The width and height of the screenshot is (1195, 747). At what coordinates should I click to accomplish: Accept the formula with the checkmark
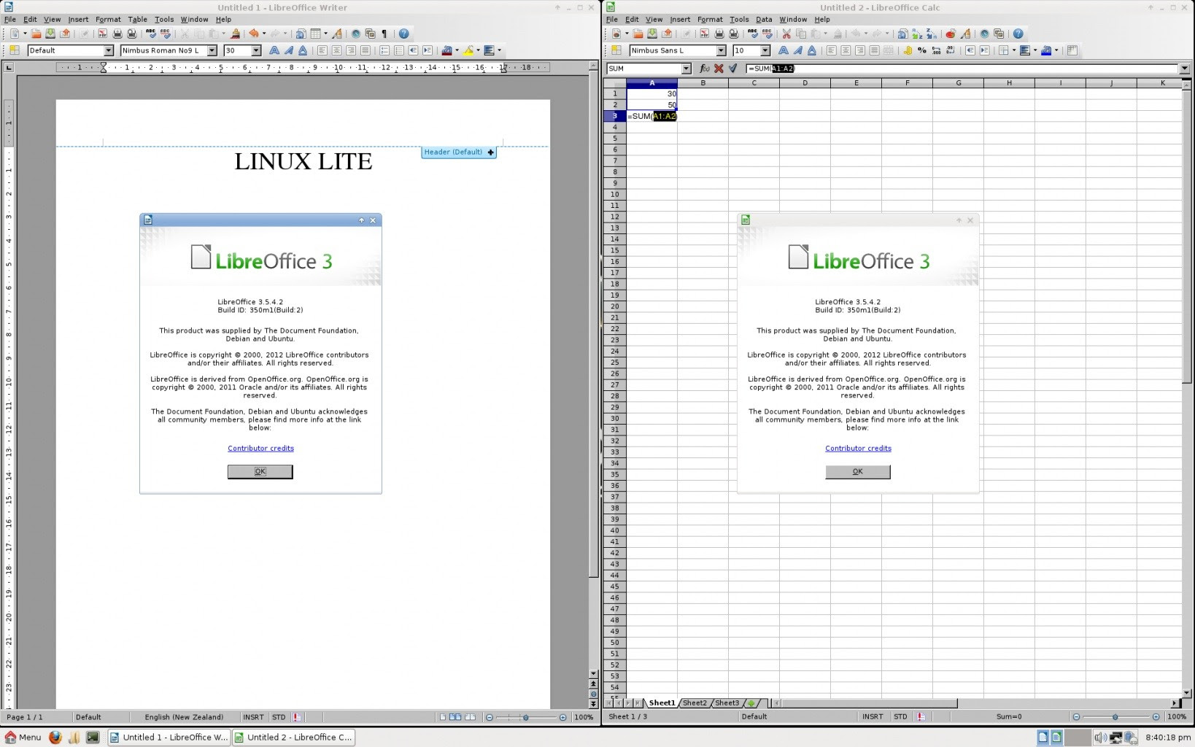733,68
